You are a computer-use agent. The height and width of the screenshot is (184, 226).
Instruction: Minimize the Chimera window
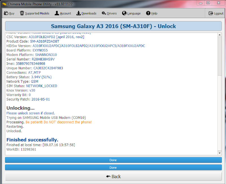tap(201, 3)
